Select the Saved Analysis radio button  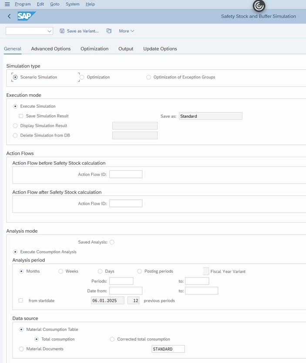112,242
